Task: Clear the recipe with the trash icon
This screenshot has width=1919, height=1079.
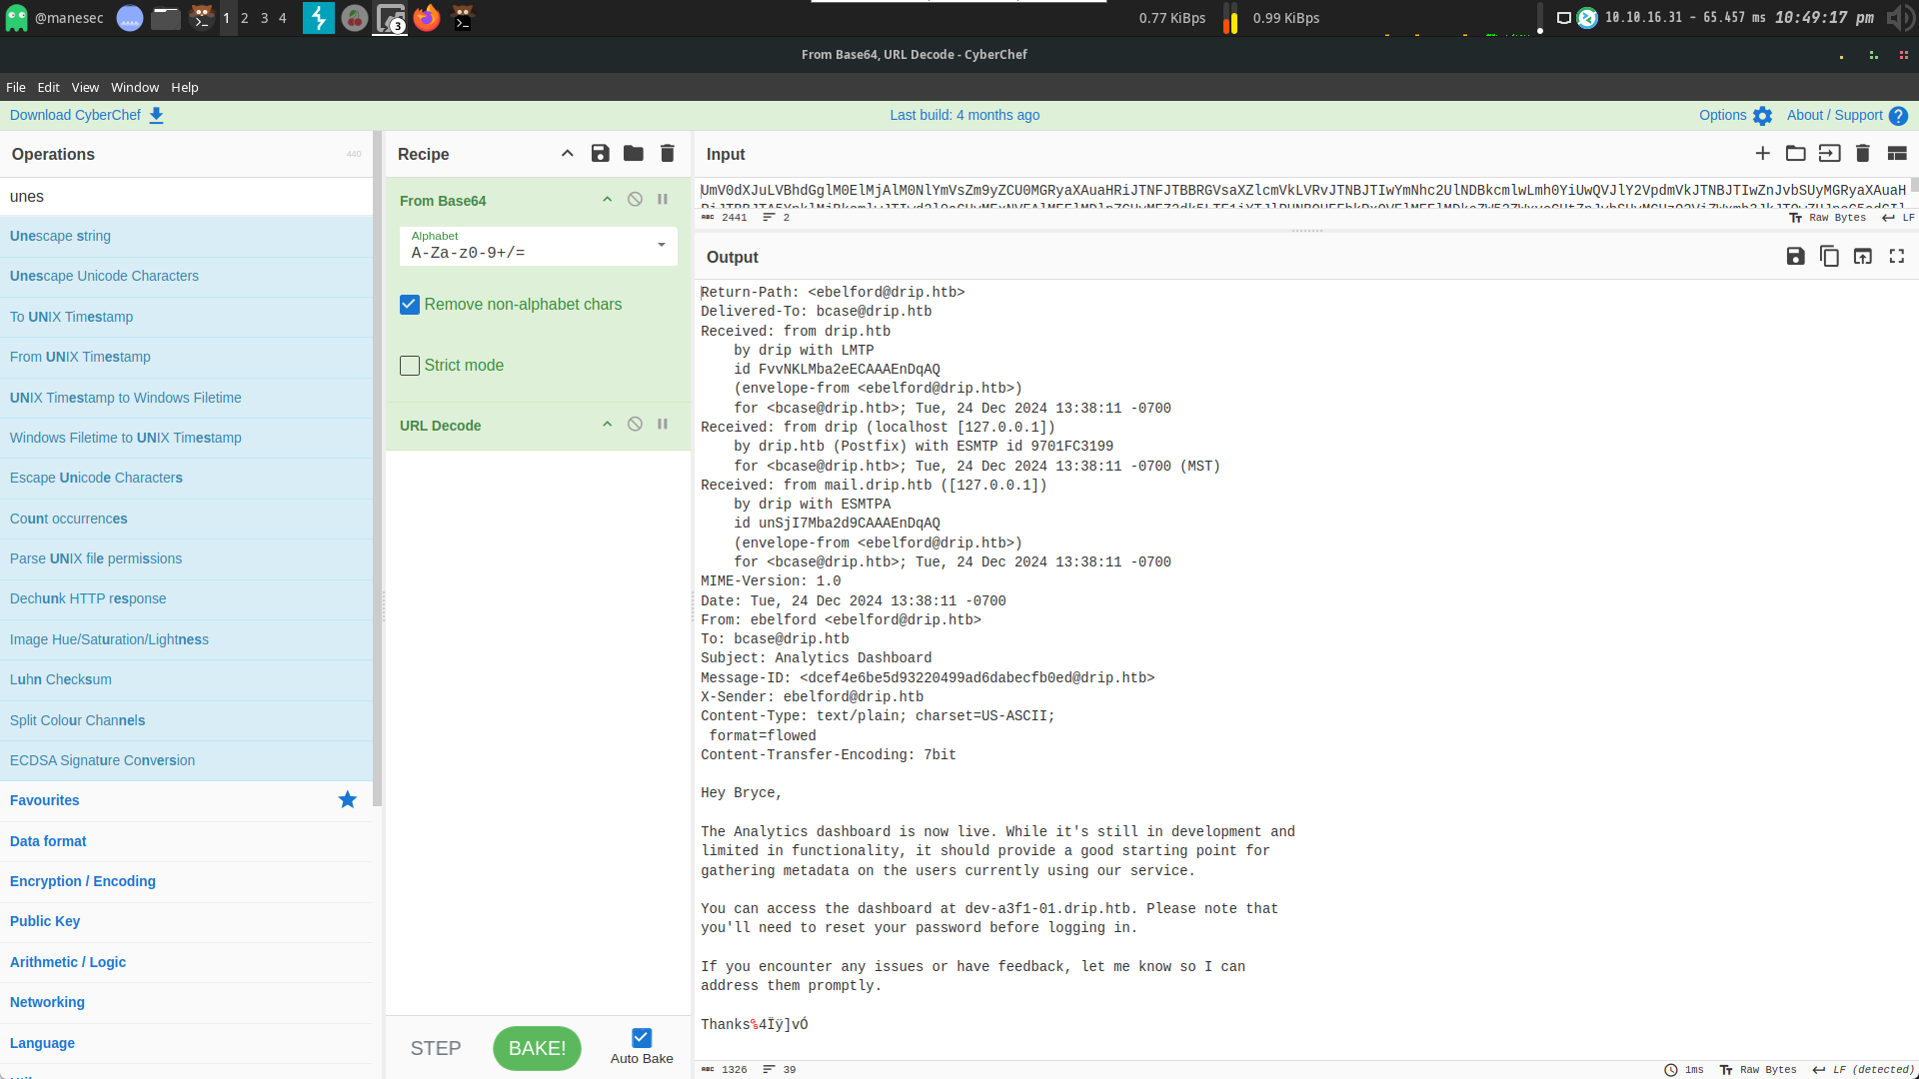Action: (x=668, y=153)
